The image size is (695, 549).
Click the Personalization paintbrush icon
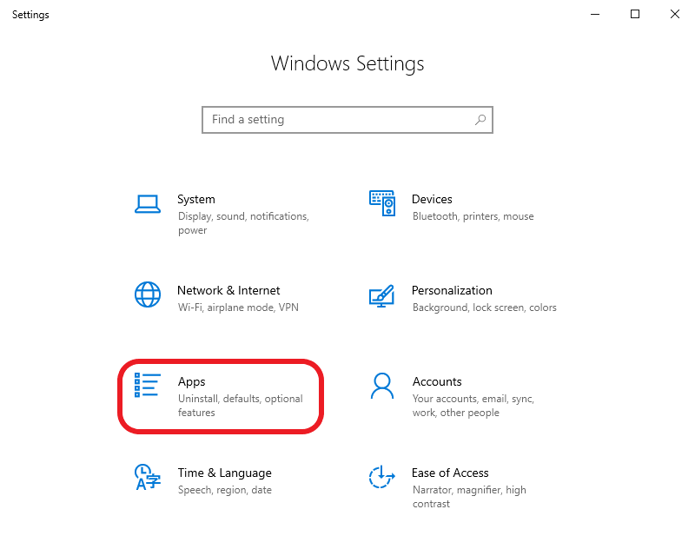click(x=382, y=295)
